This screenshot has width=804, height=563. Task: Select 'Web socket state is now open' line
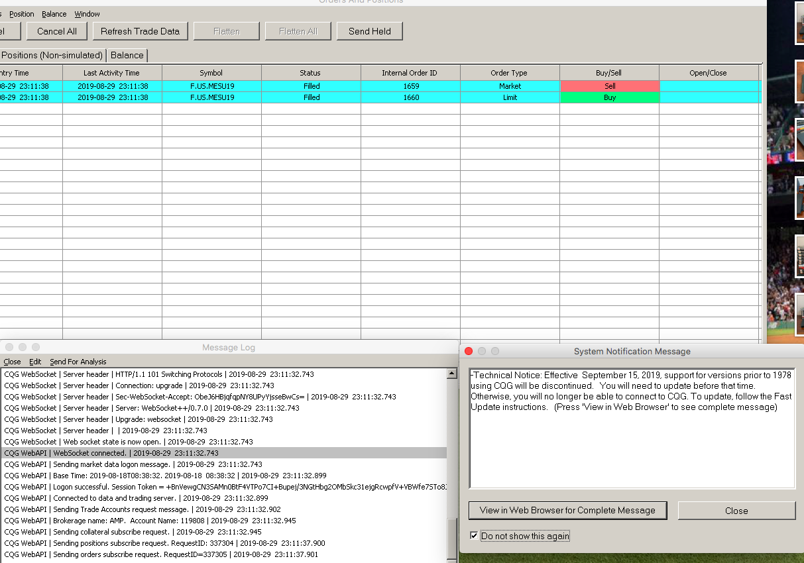click(x=223, y=442)
